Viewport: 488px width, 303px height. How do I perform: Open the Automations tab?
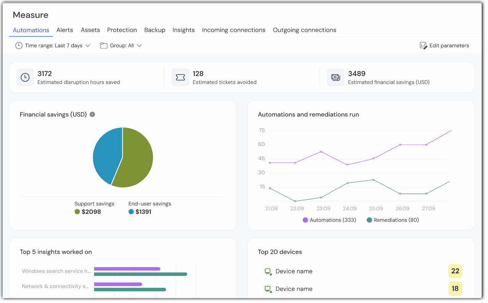[x=31, y=30]
